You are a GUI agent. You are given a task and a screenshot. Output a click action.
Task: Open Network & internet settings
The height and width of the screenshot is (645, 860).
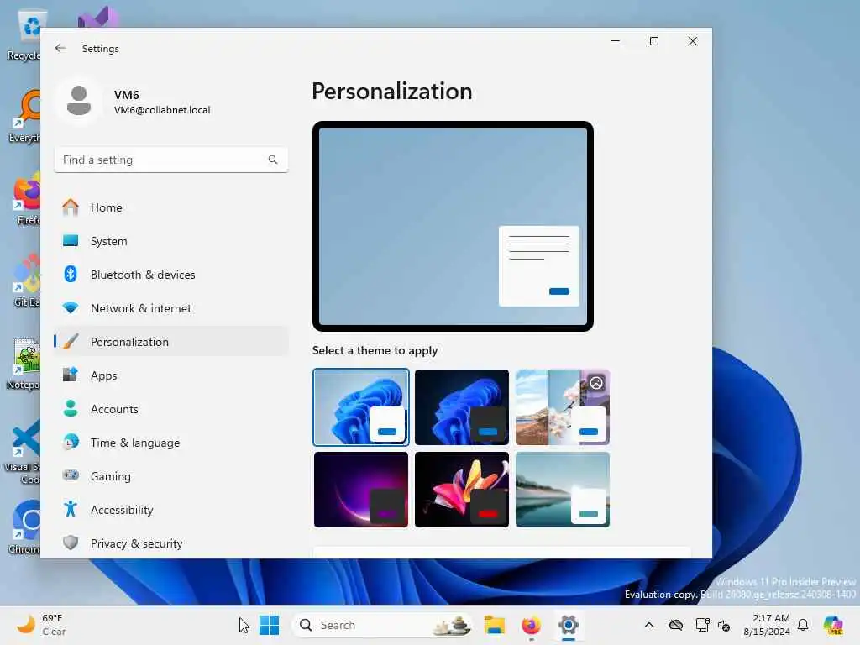pos(171,308)
